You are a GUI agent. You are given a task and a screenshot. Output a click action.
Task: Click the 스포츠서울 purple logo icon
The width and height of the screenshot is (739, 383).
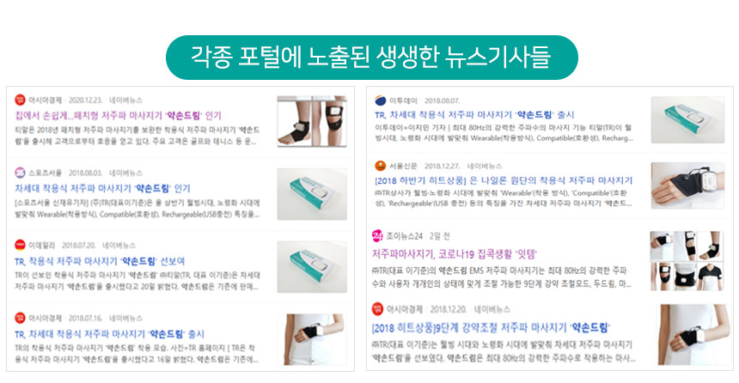pyautogui.click(x=20, y=173)
